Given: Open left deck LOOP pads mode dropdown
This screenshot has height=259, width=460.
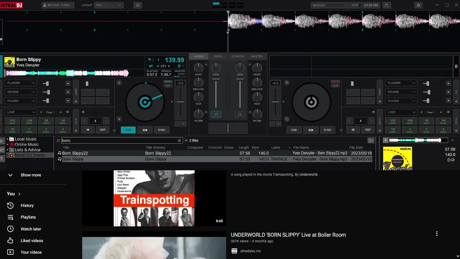Looking at the screenshot, I should coord(21,112).
